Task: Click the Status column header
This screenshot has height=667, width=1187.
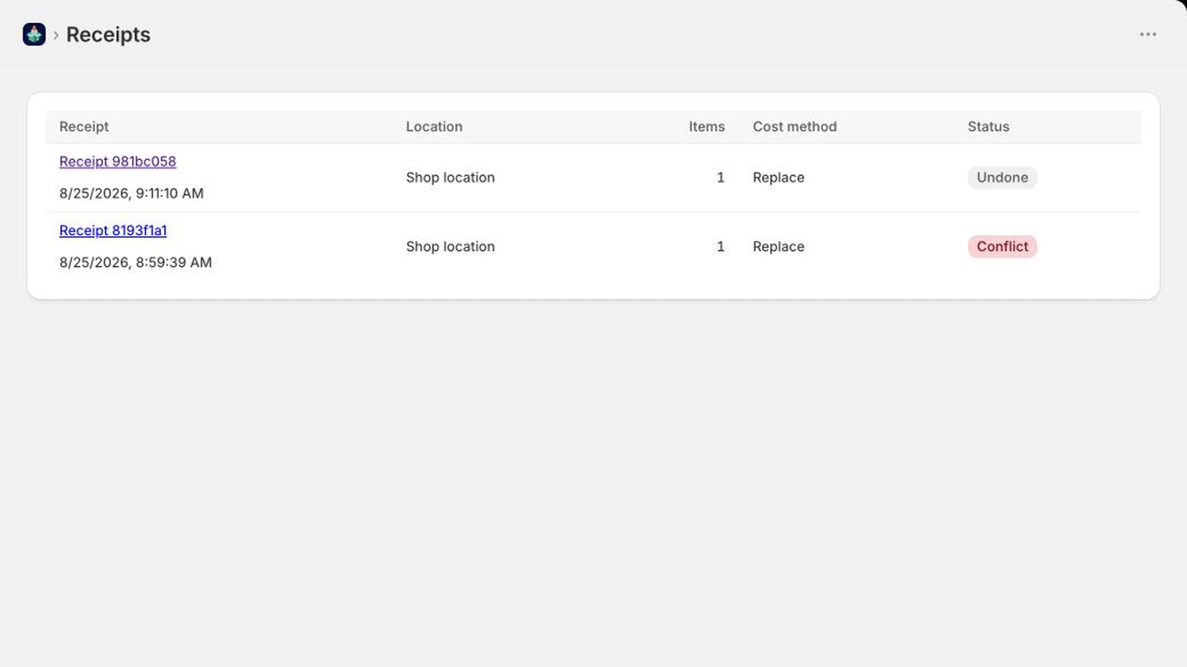Action: [988, 127]
